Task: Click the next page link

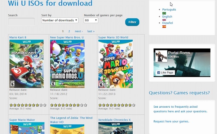Action: point(78,31)
